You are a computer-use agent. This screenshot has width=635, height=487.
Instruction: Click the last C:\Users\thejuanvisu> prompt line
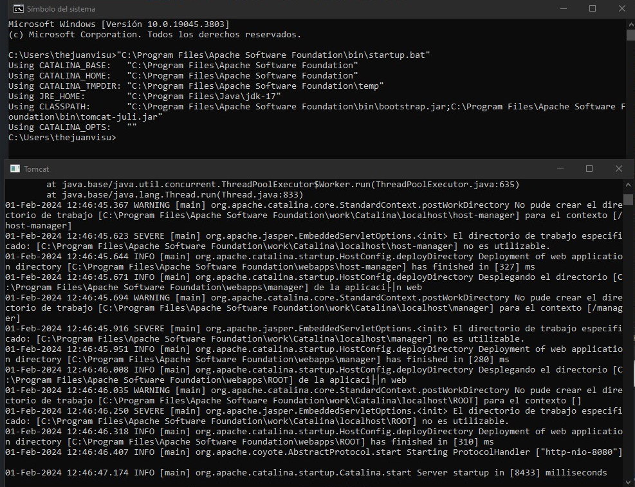click(62, 138)
